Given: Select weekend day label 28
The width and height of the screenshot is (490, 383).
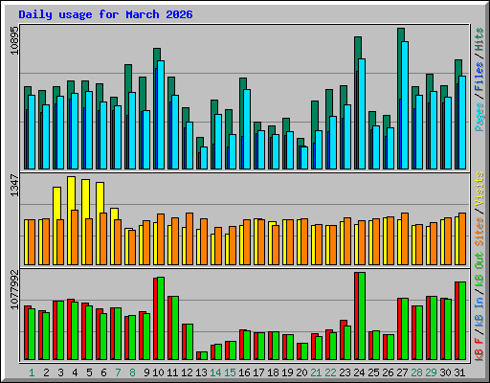Looking at the screenshot, I should (416, 372).
